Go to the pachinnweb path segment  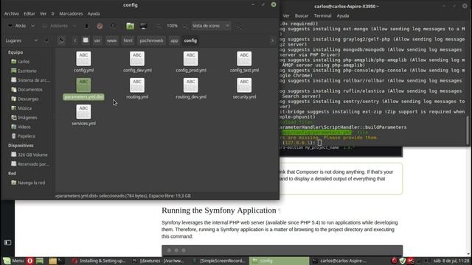click(151, 40)
